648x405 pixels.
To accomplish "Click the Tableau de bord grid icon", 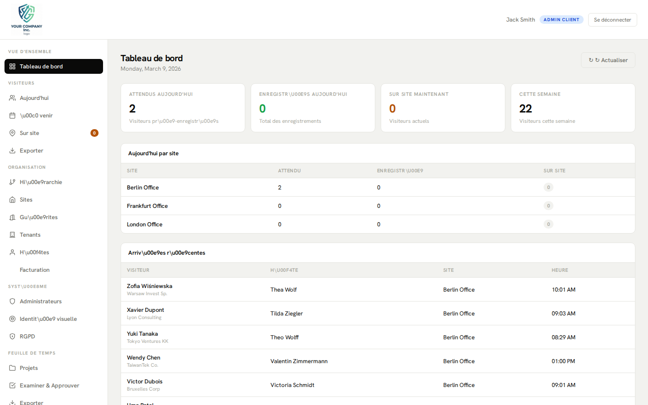I will 13,67.
